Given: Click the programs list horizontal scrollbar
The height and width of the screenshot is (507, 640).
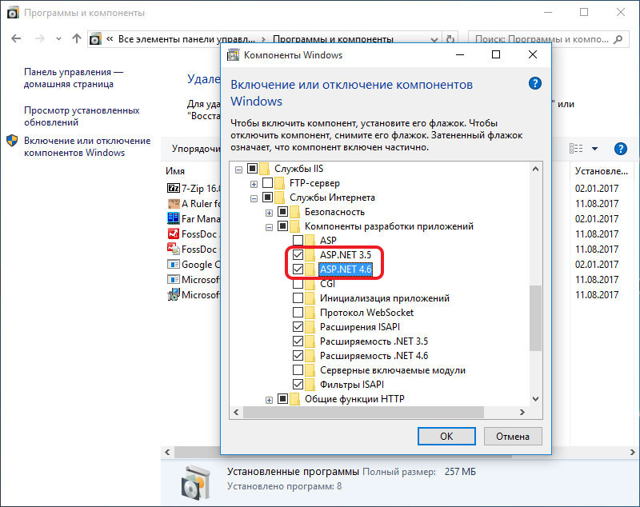Looking at the screenshot, I should tap(343, 452).
